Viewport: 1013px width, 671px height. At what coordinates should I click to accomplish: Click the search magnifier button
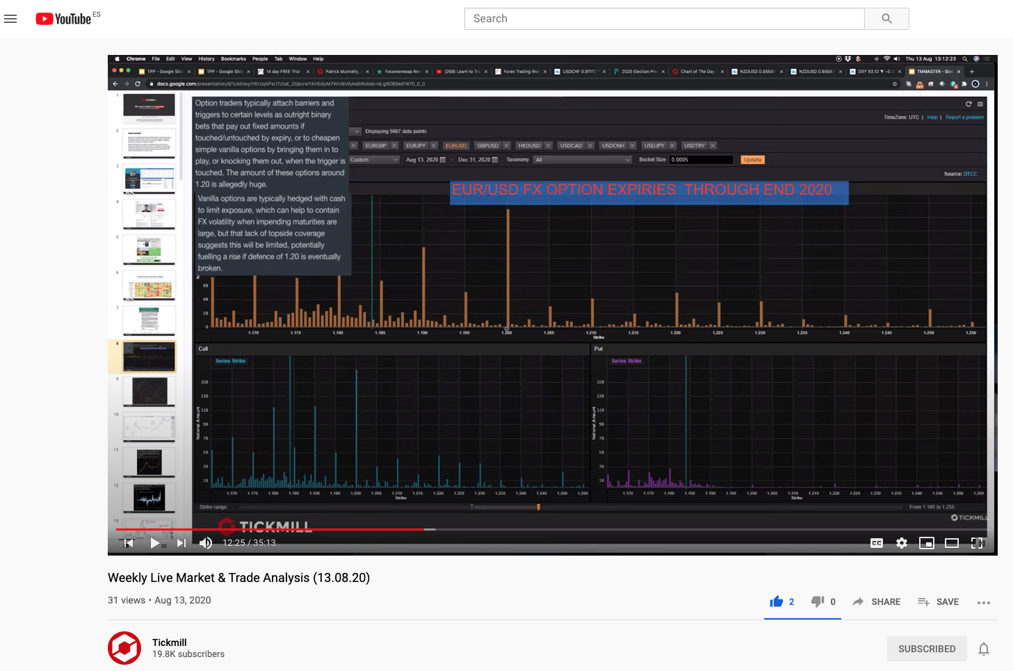click(886, 19)
